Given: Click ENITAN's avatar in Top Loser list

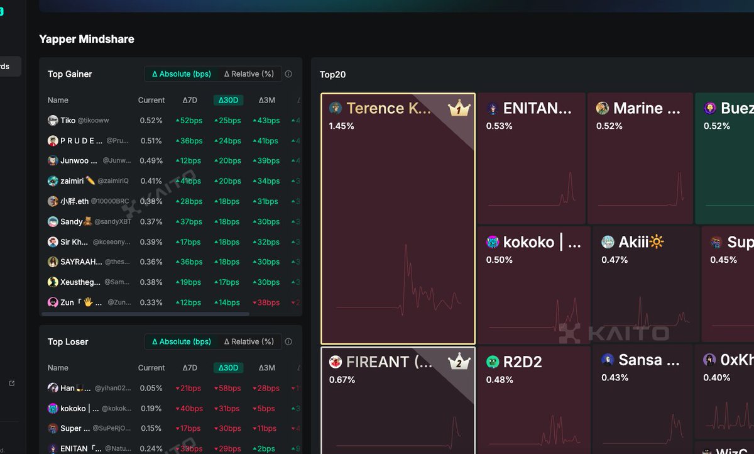Looking at the screenshot, I should click(53, 448).
